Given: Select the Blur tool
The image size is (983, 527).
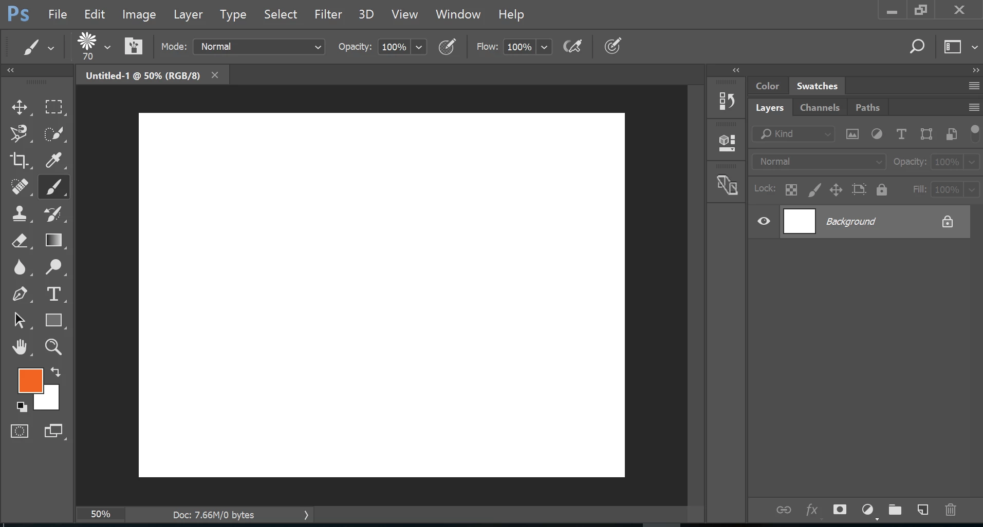Looking at the screenshot, I should pos(20,267).
